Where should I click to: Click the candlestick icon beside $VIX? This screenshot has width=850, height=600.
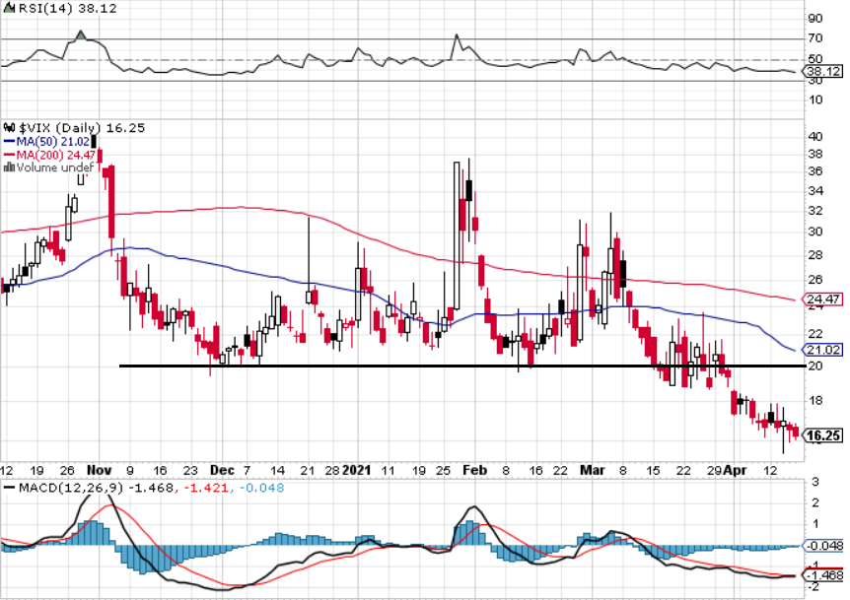click(10, 128)
